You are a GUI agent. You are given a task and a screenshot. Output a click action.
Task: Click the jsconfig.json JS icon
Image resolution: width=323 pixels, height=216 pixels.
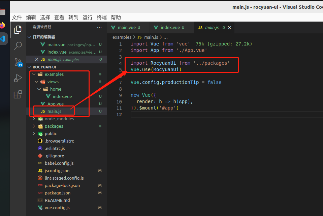[x=40, y=171]
